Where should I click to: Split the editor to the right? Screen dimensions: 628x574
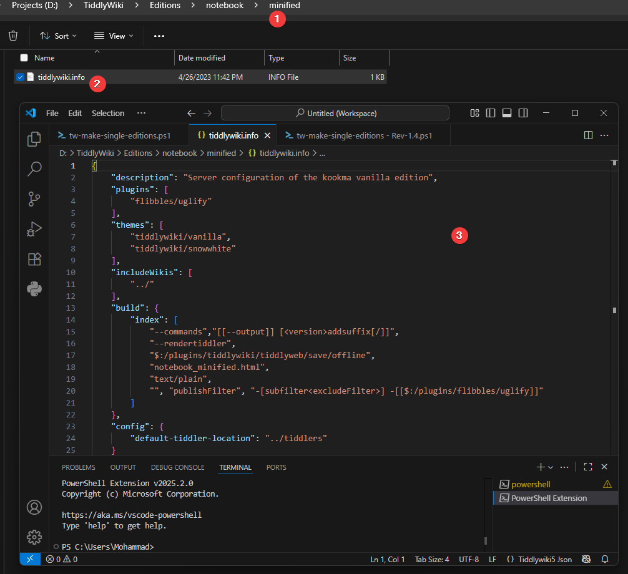pyautogui.click(x=588, y=135)
